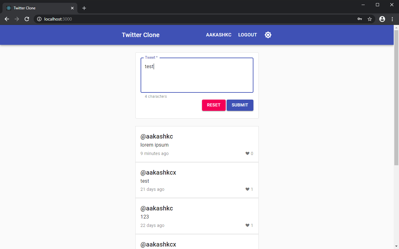Image resolution: width=399 pixels, height=249 pixels.
Task: Toggle the dark mode brightness icon
Action: [268, 35]
